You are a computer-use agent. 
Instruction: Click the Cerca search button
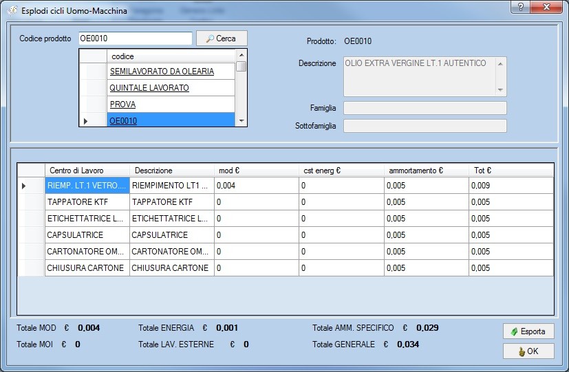[222, 39]
